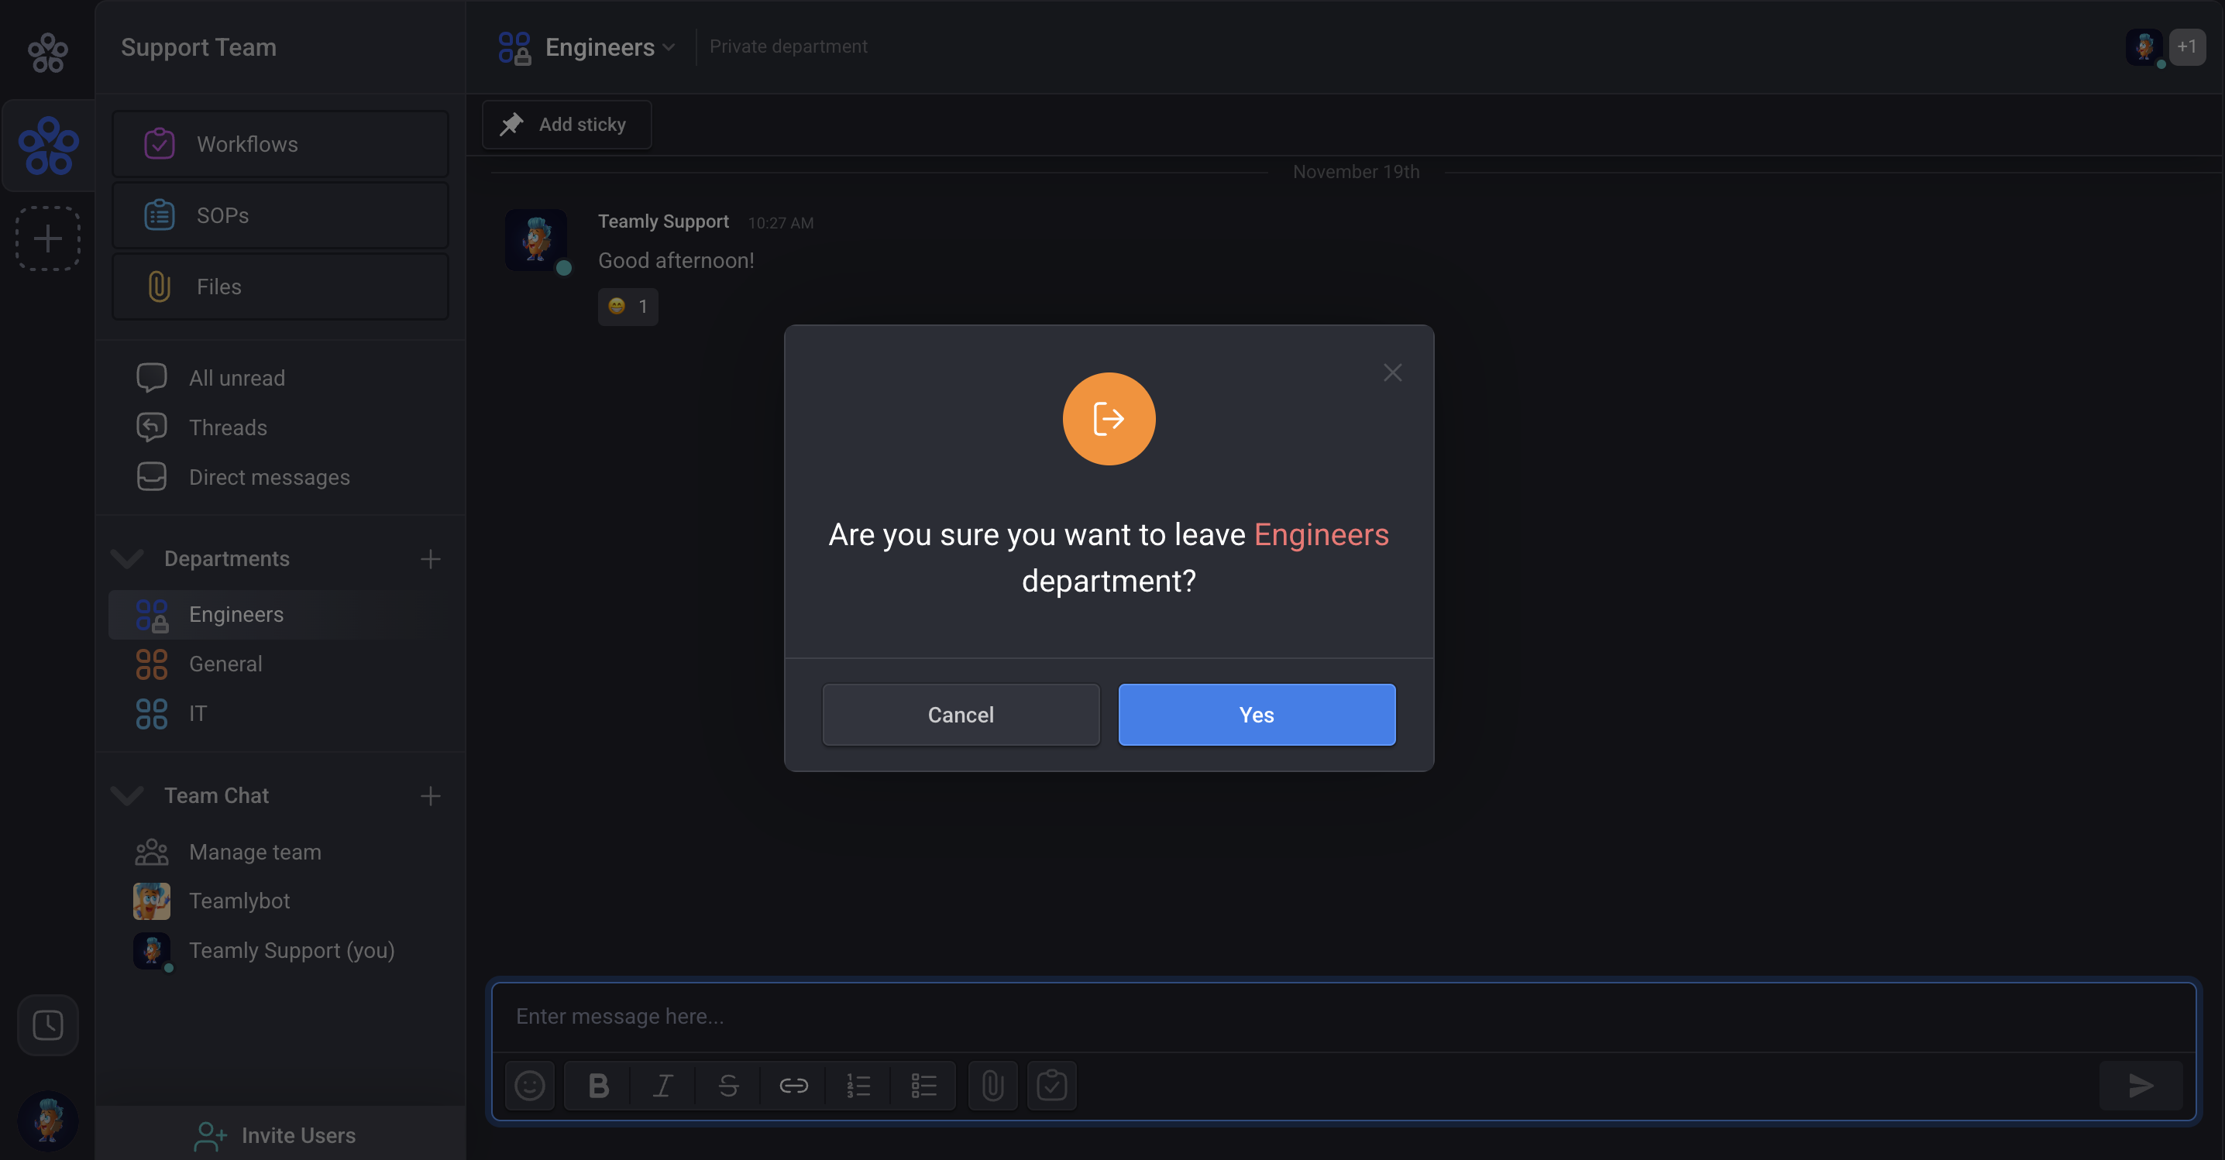Open the Engineers header dropdown chevron
The image size is (2225, 1160).
[669, 47]
